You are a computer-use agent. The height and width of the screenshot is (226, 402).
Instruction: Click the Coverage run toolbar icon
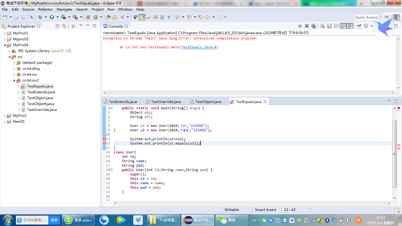coord(63,17)
